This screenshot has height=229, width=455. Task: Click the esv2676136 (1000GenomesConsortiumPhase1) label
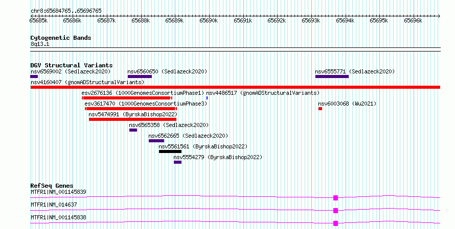(143, 93)
